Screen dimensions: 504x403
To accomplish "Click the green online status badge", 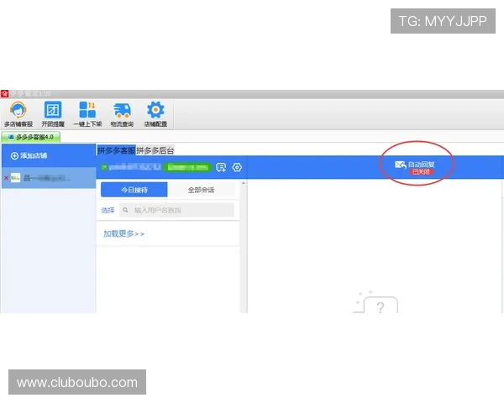I will (x=187, y=167).
